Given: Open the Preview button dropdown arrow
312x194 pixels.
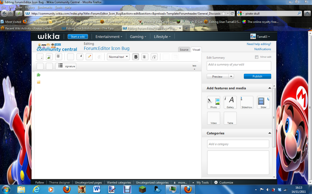Looking at the screenshot, I should click(x=231, y=76).
